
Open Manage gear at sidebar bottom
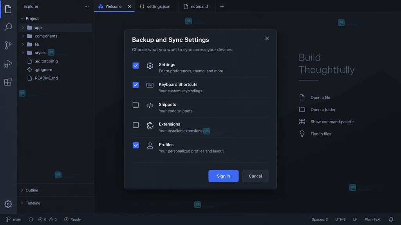8,204
